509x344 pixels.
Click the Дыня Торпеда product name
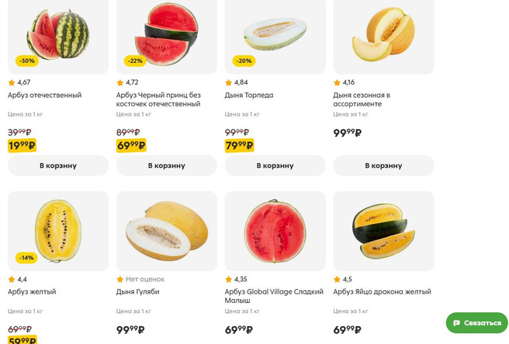(249, 96)
